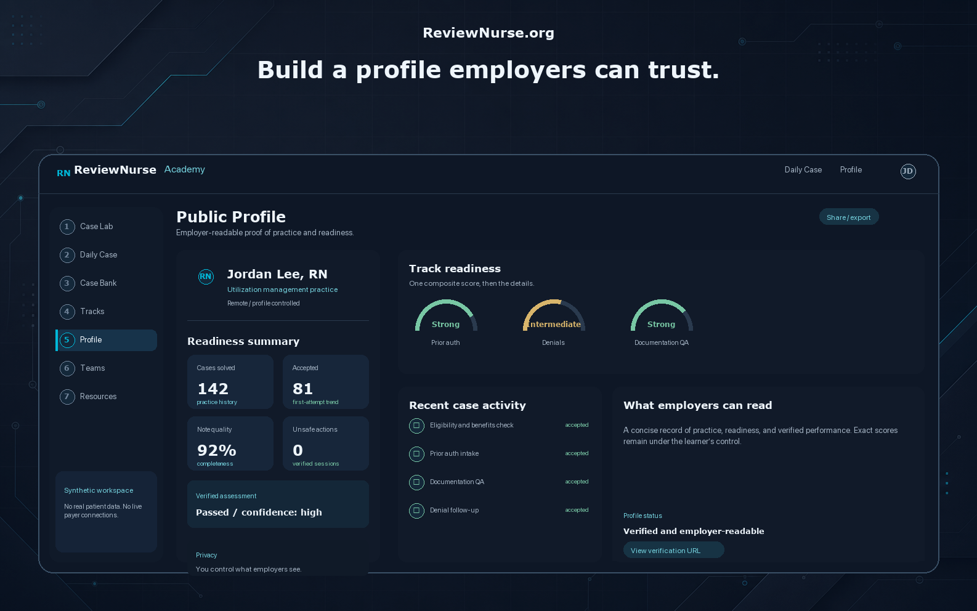The image size is (977, 611).
Task: Click 'Utilization management practice' subtitle
Action: (x=282, y=289)
